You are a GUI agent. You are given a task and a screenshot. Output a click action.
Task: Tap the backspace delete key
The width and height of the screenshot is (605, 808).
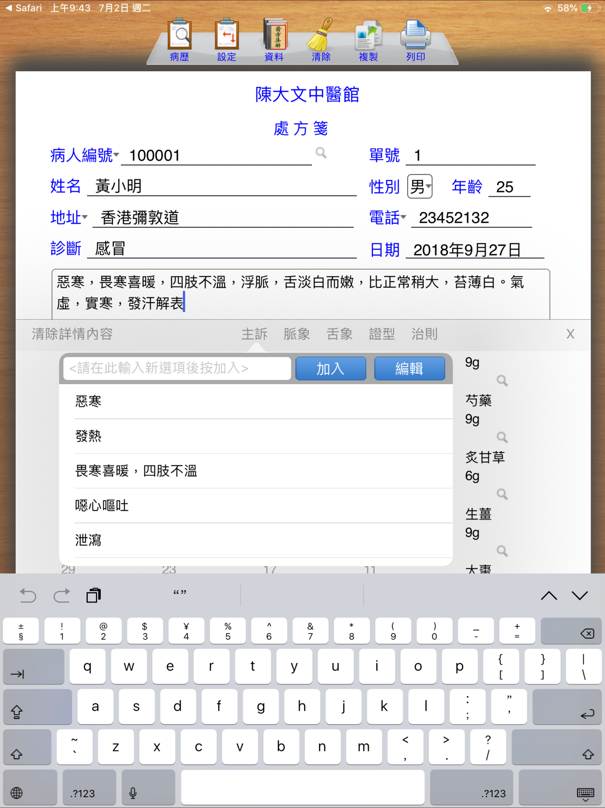(571, 631)
